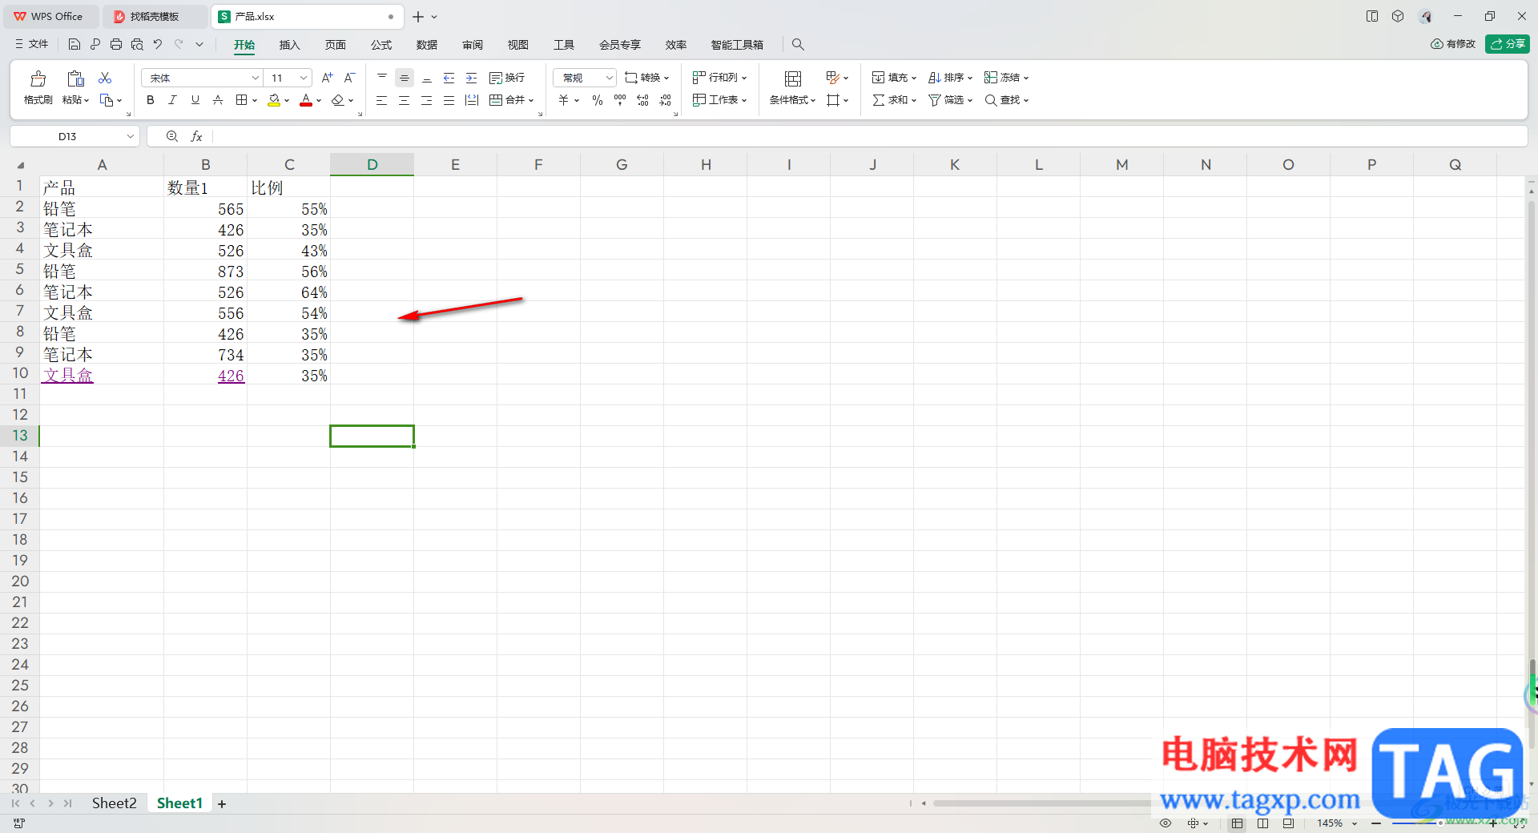Open the 视图 (View) tab
Image resolution: width=1538 pixels, height=833 pixels.
pyautogui.click(x=518, y=45)
